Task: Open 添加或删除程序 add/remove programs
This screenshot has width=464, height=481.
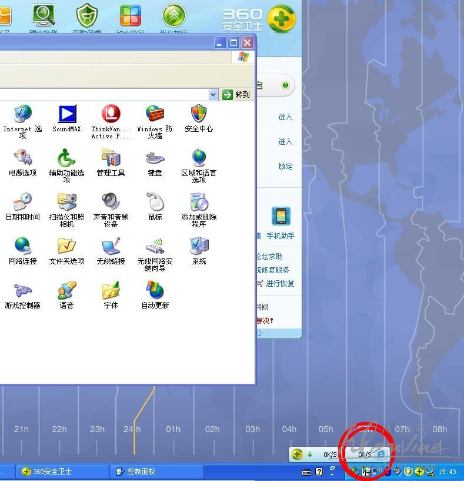Action: point(199,210)
